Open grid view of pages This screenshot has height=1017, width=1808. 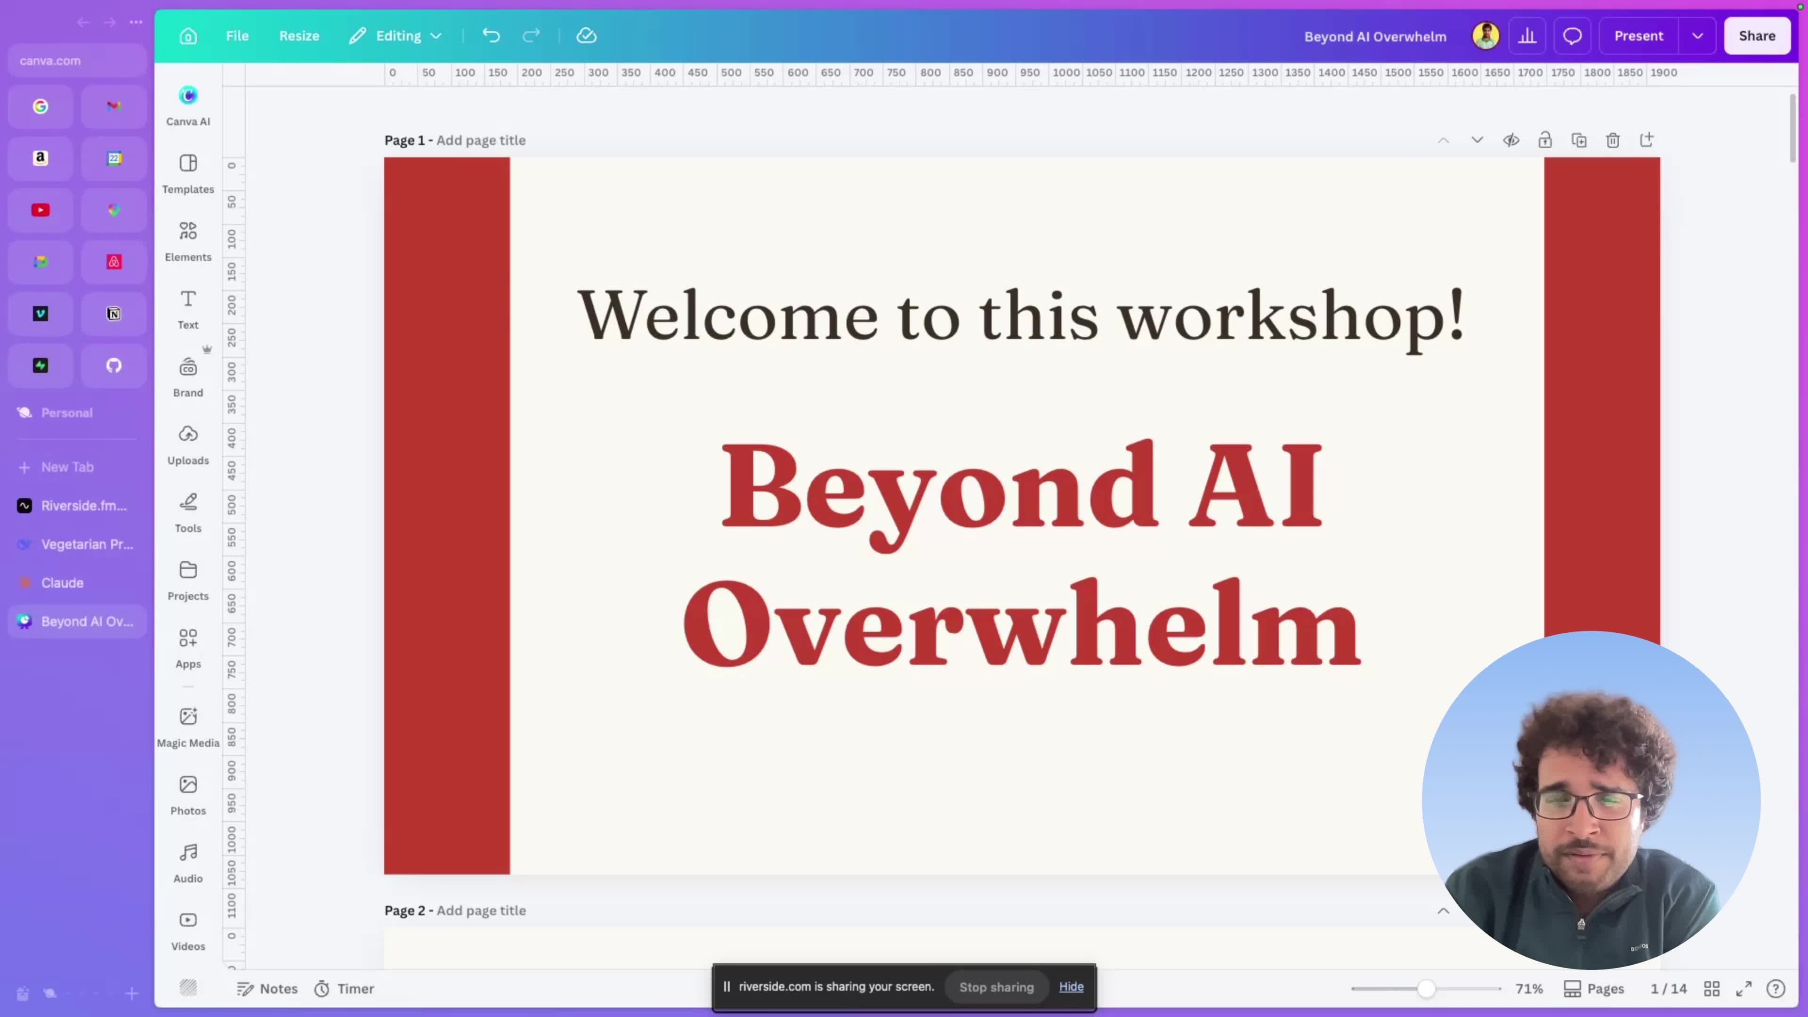(x=1712, y=988)
